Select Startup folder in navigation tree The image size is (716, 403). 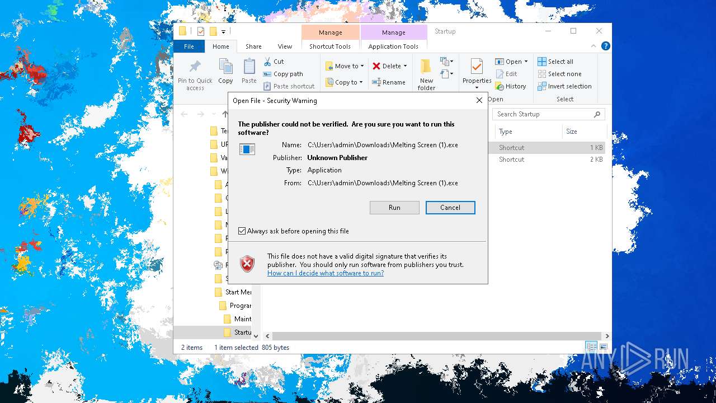(x=237, y=332)
